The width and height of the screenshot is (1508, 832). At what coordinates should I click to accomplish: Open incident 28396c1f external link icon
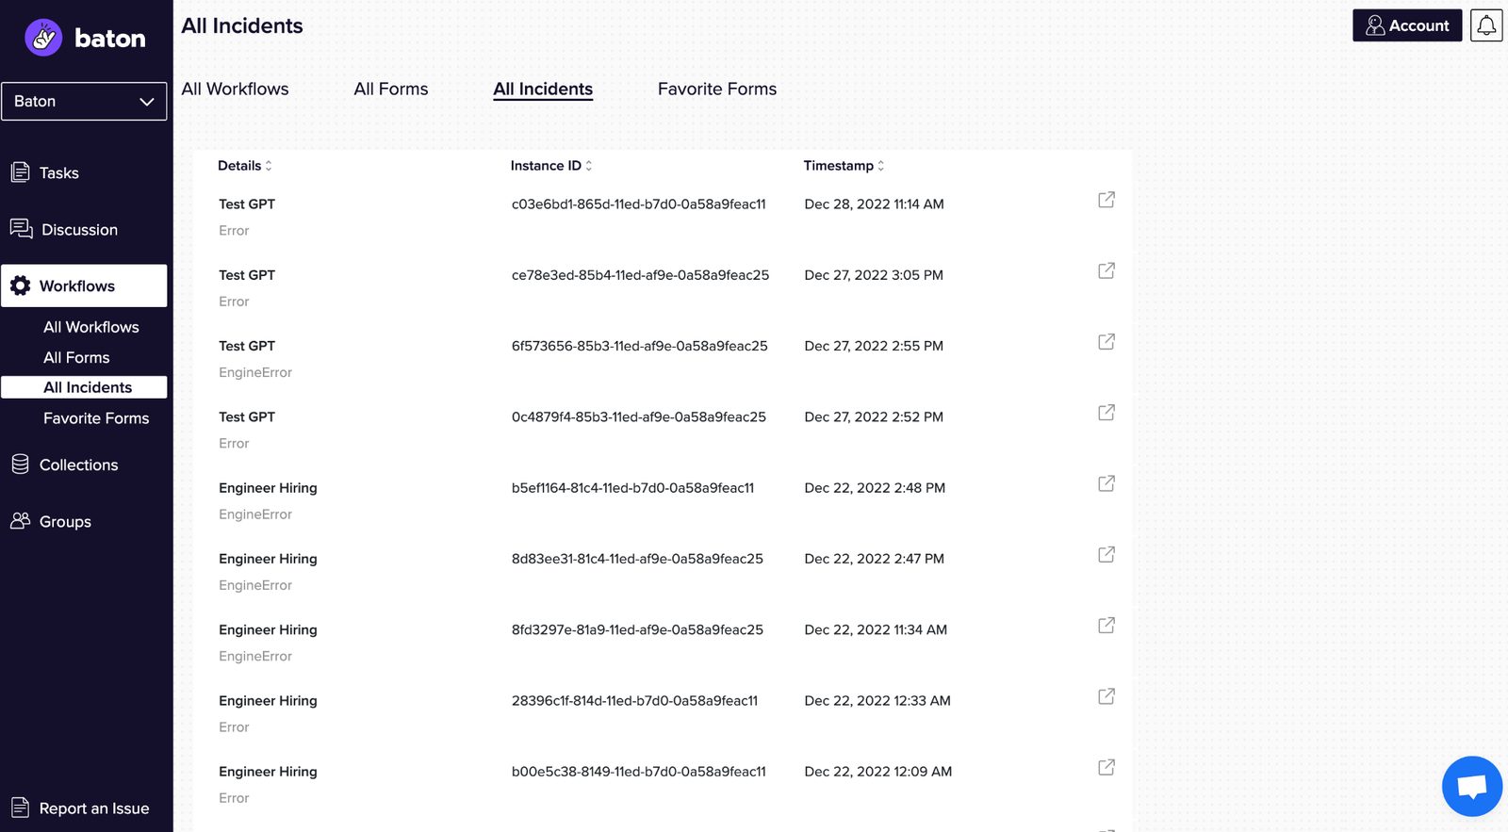pos(1106,696)
